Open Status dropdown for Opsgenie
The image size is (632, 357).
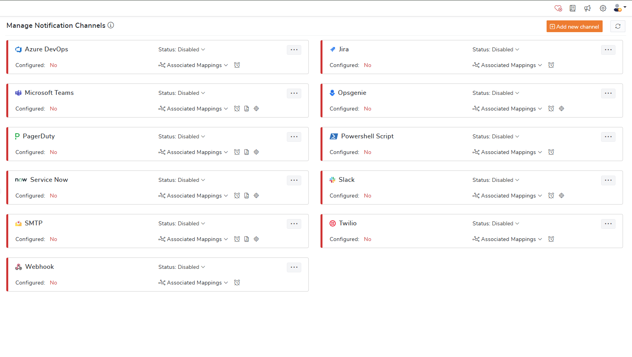tap(496, 93)
